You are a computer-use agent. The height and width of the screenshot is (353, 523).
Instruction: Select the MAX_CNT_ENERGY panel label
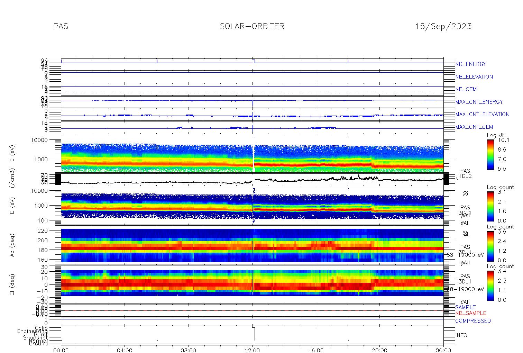click(479, 102)
